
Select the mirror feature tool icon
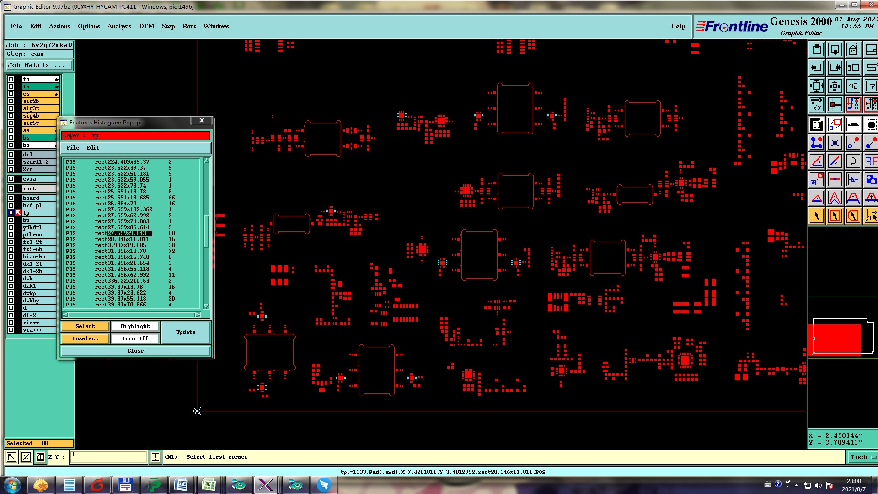tap(871, 161)
